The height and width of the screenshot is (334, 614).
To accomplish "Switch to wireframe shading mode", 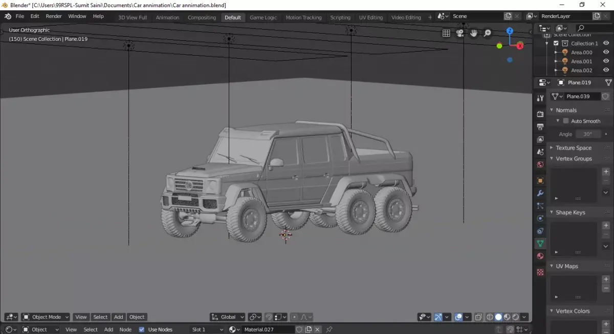I will point(490,317).
